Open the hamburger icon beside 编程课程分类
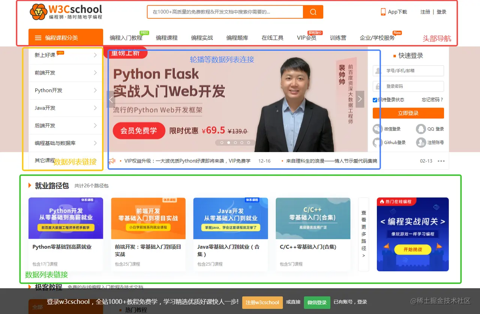 coord(38,38)
